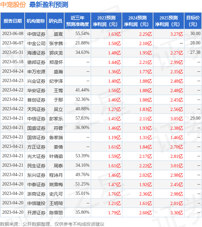The height and width of the screenshot is (227, 202).
Task: Click the 目标价 column header
Action: pyautogui.click(x=193, y=21)
